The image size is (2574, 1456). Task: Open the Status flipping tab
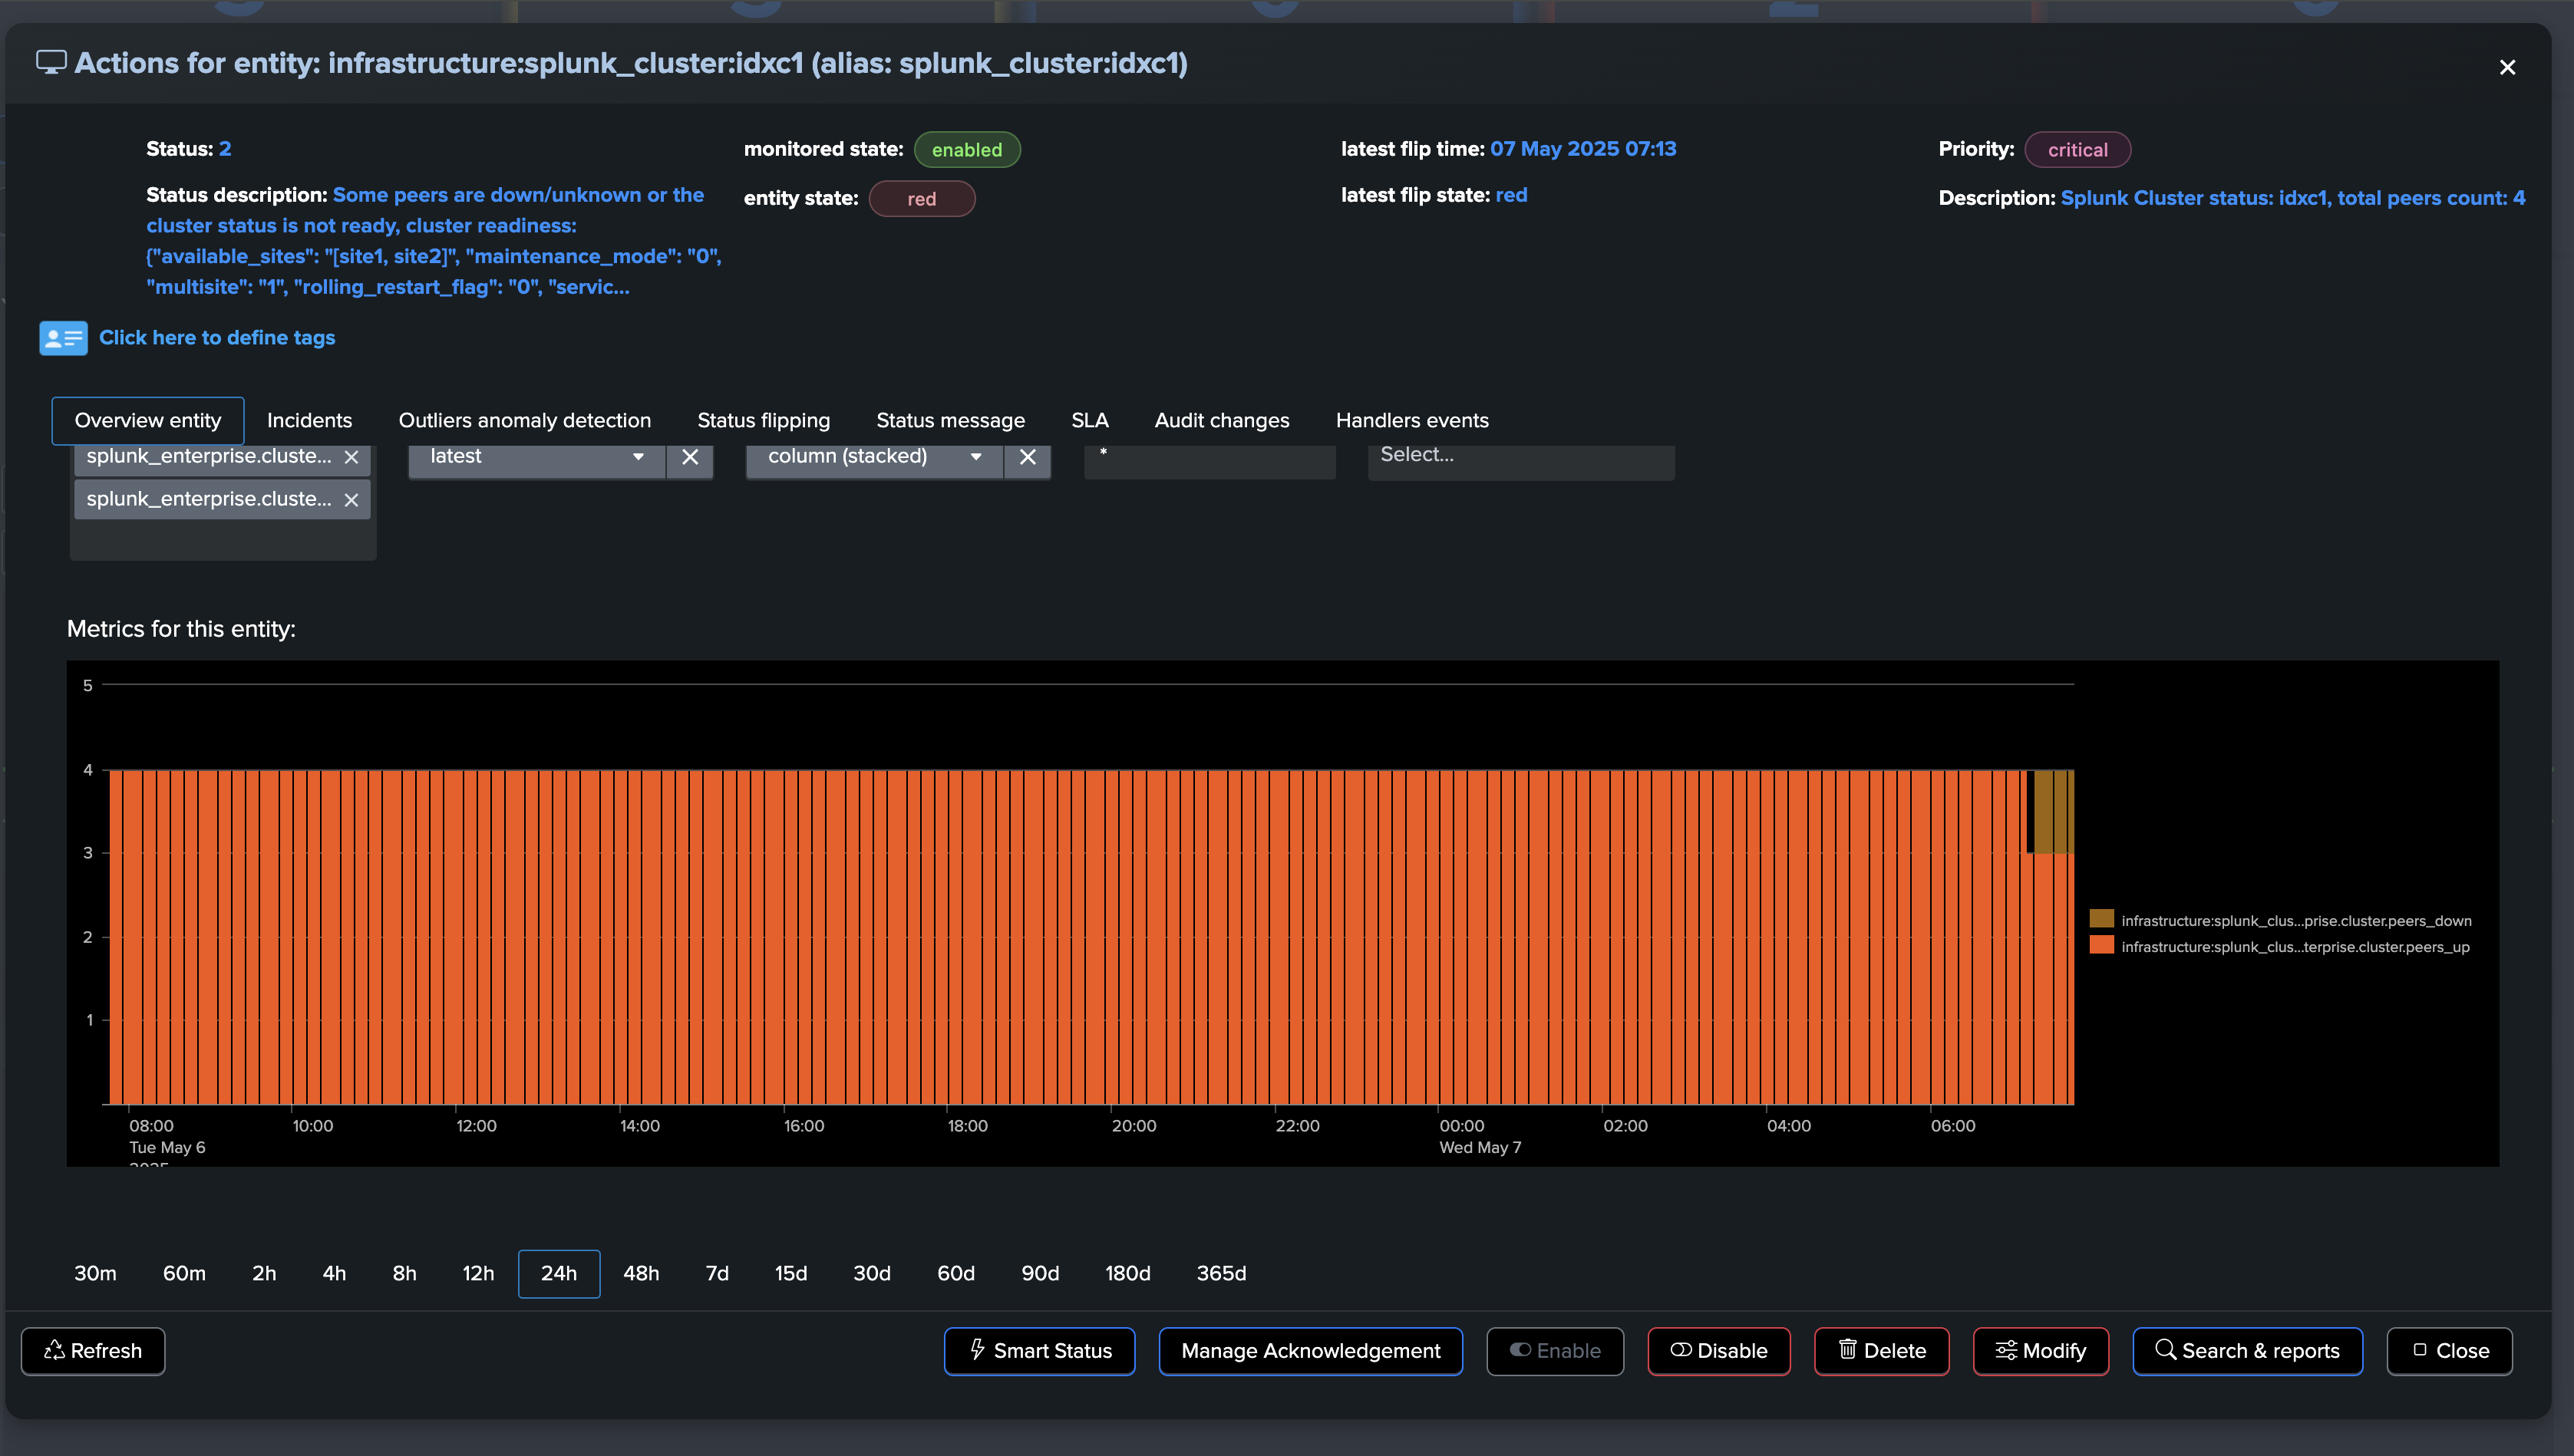[764, 420]
